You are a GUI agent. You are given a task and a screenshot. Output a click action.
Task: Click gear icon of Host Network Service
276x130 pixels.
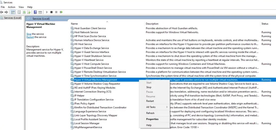tap(72, 32)
